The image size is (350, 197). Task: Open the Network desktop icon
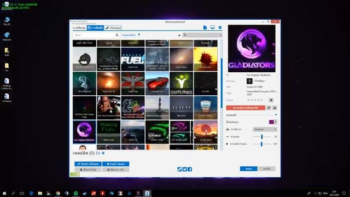[x=7, y=37]
